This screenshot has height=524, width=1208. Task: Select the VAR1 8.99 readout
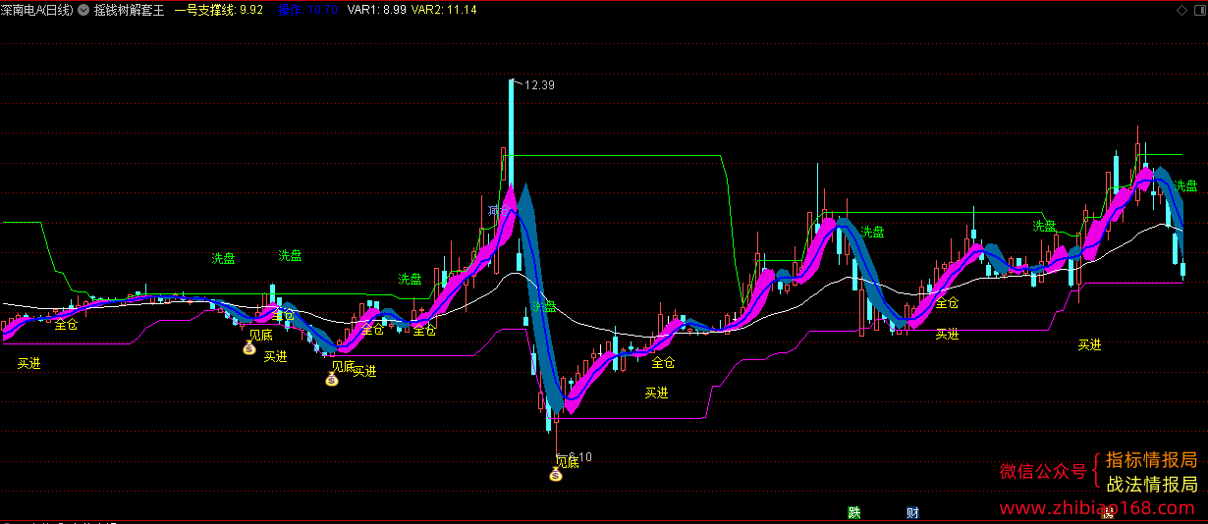tap(376, 10)
